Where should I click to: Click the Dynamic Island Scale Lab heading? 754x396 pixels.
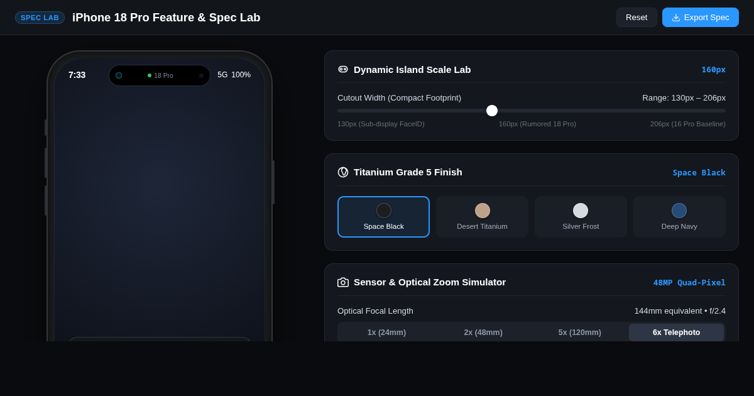[x=412, y=69]
